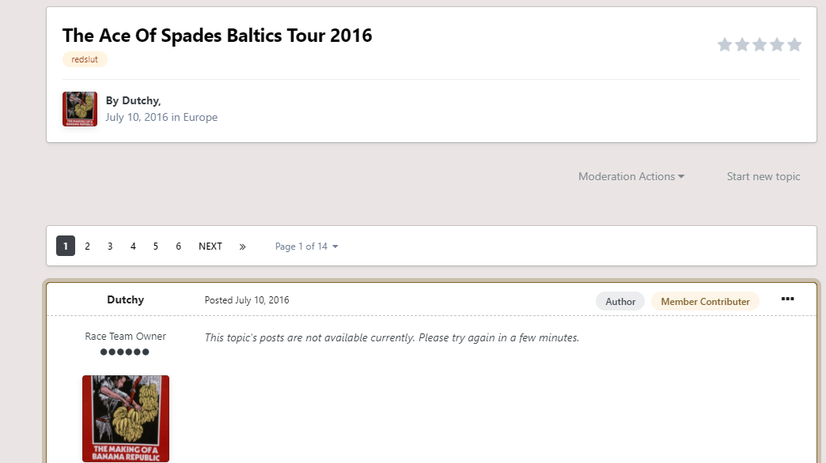The height and width of the screenshot is (463, 826).
Task: Rate topic with the first star
Action: pyautogui.click(x=724, y=45)
